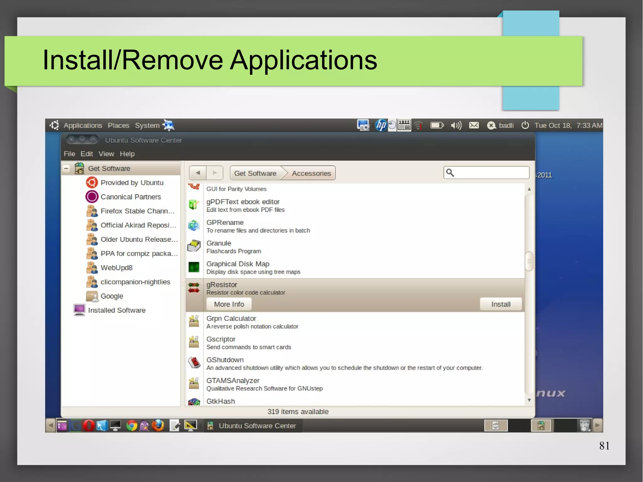Click the GPRename app icon
The width and height of the screenshot is (643, 482).
coord(194,225)
